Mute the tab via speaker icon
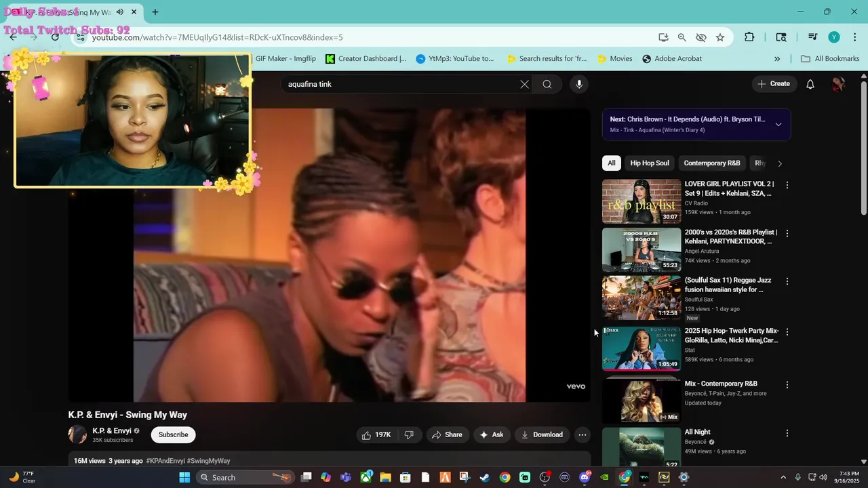Viewport: 868px width, 488px height. 120,12
